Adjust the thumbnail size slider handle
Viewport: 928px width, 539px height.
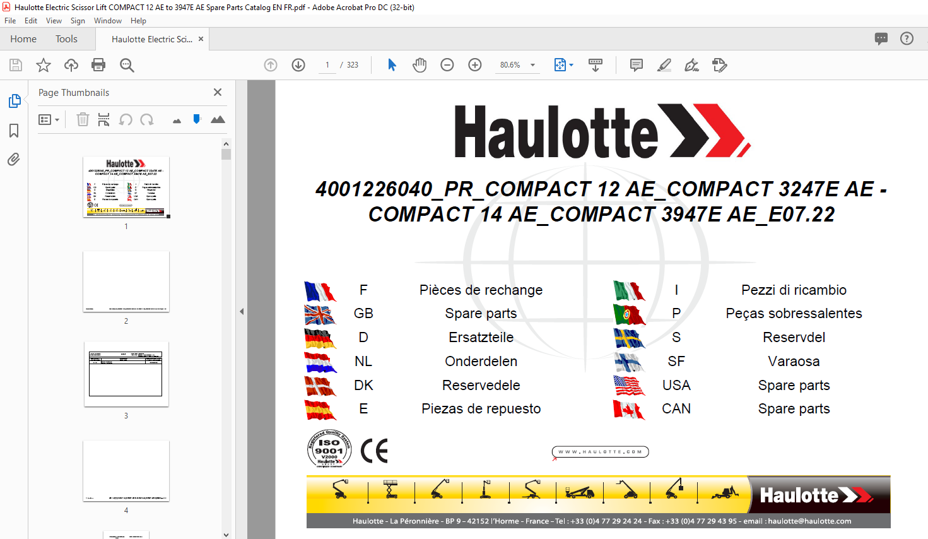pos(197,119)
